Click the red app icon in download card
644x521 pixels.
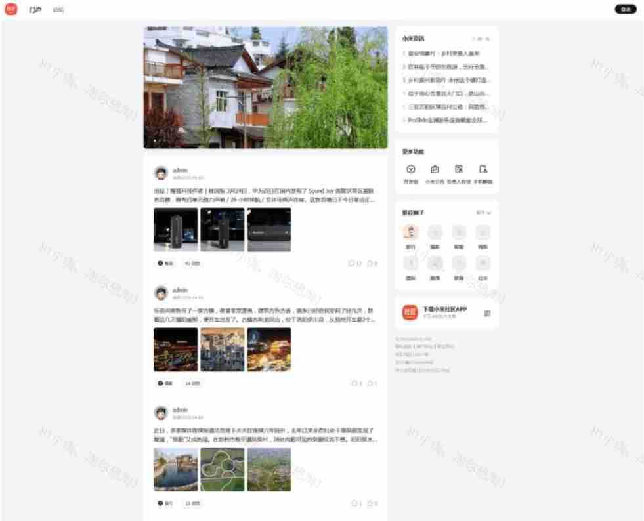coord(410,312)
